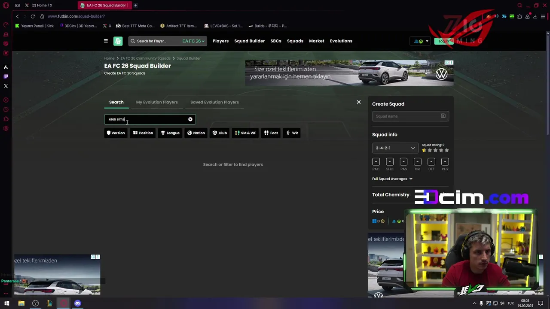Open the Windows Start menu

7,303
